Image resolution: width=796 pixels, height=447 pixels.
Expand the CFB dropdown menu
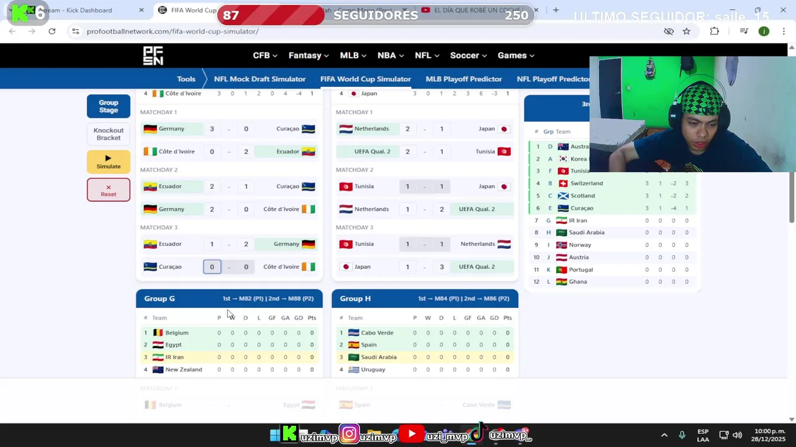tap(265, 55)
